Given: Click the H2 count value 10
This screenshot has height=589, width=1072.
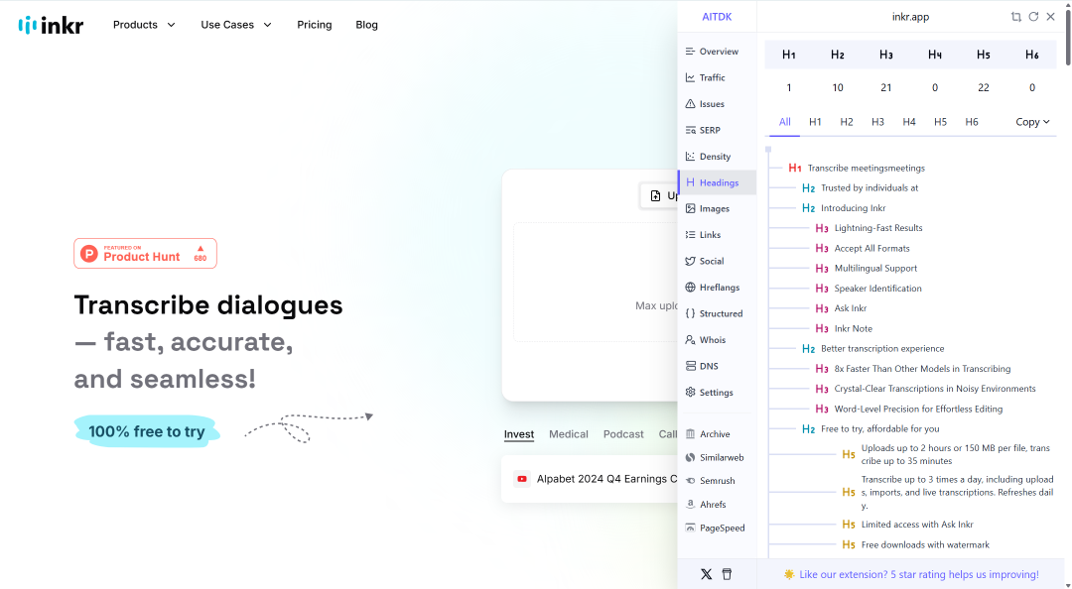Looking at the screenshot, I should coord(838,87).
